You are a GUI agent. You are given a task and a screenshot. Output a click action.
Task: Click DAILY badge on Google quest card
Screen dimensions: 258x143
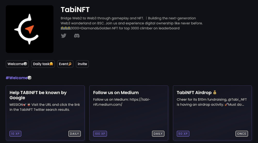tap(75, 134)
